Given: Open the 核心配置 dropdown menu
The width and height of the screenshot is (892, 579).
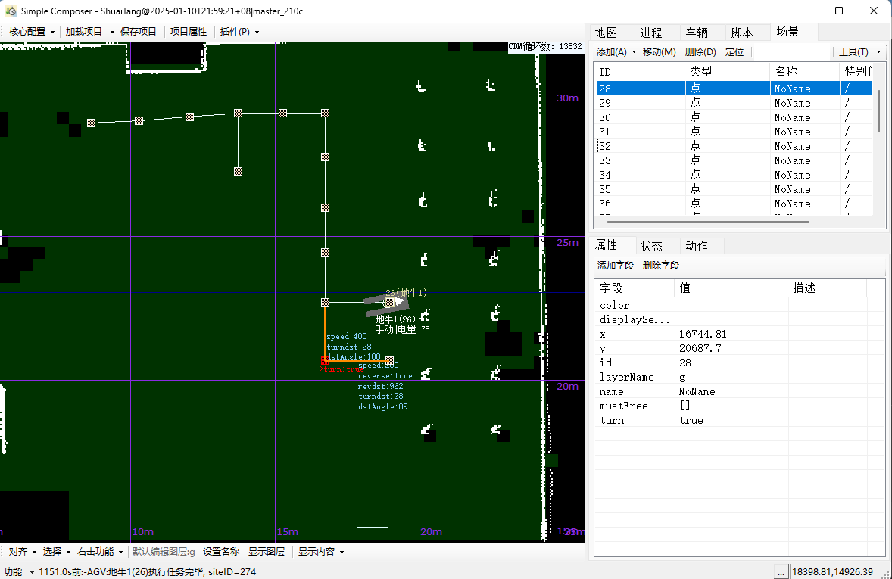Looking at the screenshot, I should (x=31, y=32).
